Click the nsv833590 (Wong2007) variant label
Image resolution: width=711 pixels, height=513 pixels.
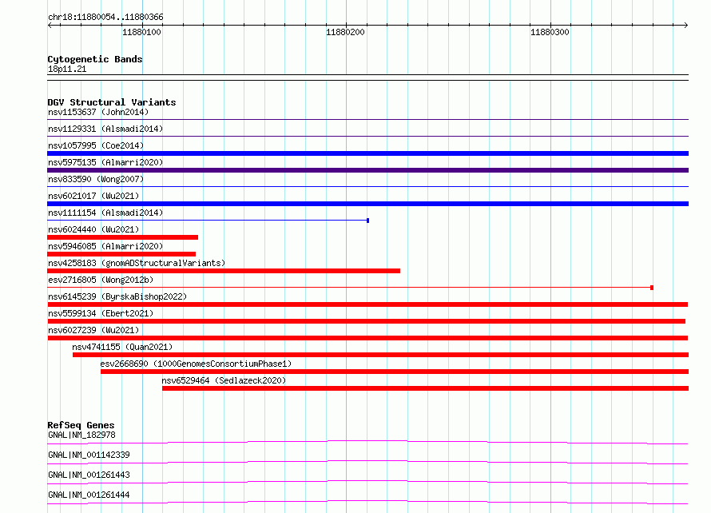[96, 179]
